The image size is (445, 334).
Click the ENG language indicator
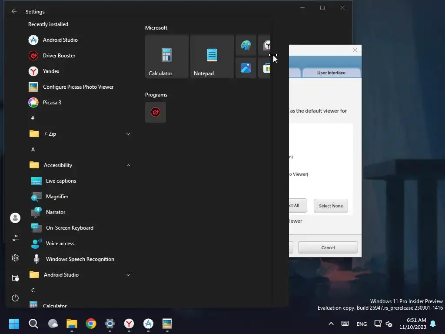click(362, 324)
